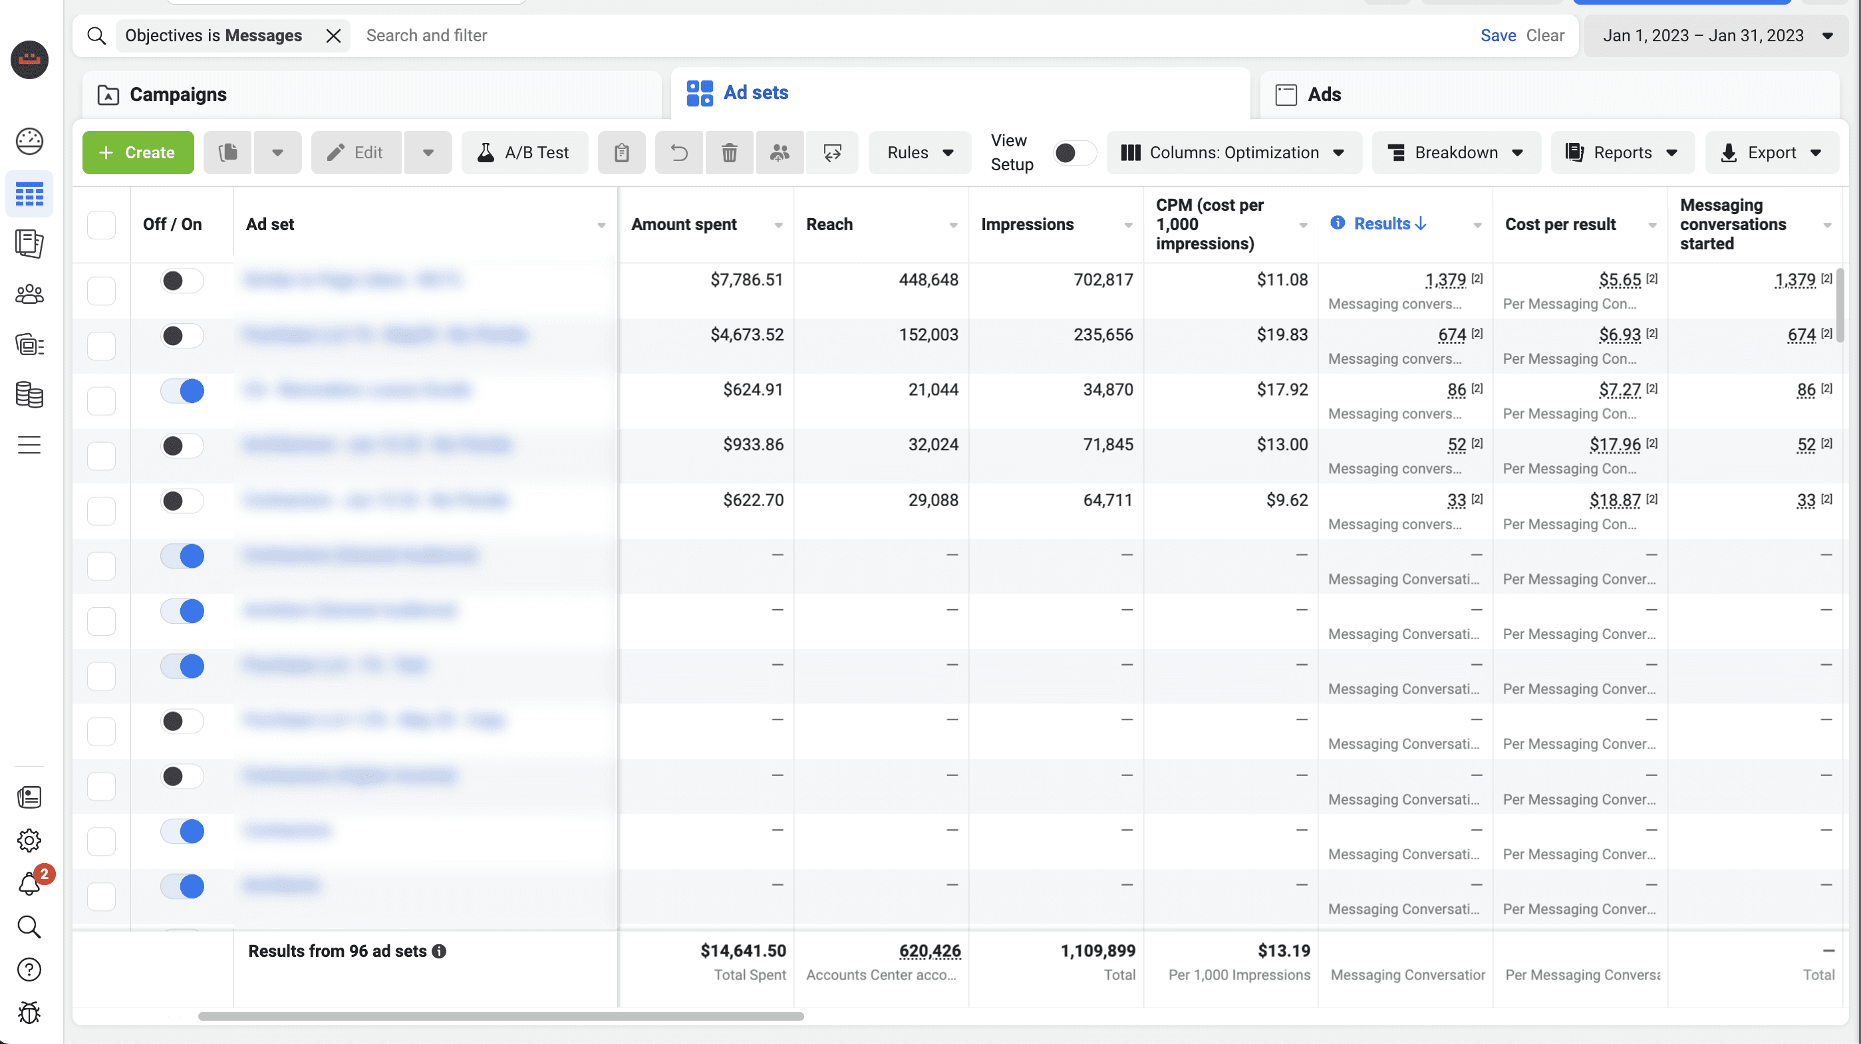Click the clipboard paste icon in toolbar
This screenshot has height=1044, width=1861.
tap(621, 152)
